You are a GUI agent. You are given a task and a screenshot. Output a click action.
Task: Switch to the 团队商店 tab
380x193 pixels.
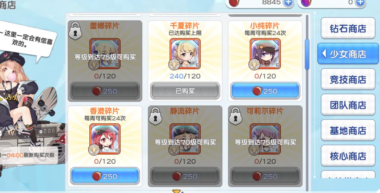(348, 105)
